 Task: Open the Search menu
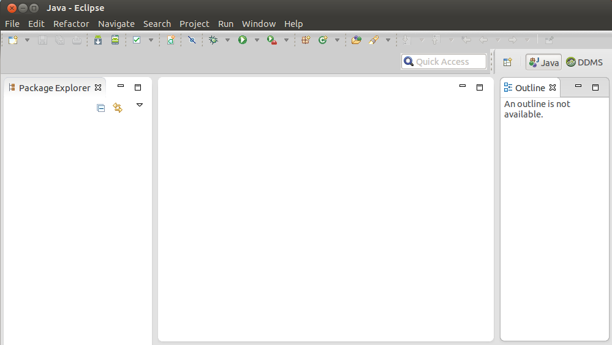[x=157, y=24]
